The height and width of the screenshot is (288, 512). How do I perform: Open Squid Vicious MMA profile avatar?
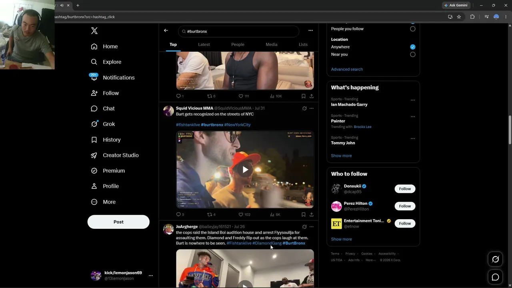(x=168, y=111)
